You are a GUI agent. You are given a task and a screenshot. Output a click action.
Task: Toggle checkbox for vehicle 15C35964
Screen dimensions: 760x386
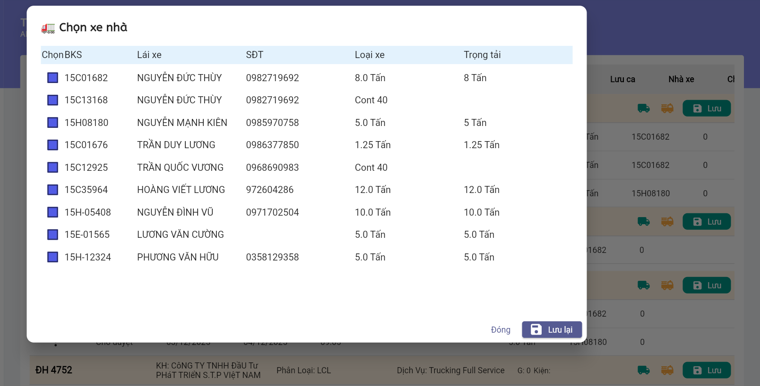tap(53, 190)
